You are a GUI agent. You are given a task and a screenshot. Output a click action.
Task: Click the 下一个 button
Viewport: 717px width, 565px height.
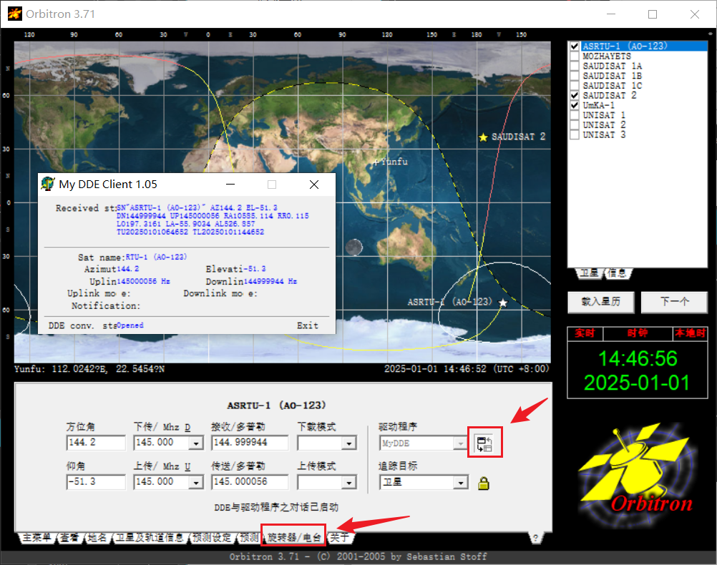click(674, 302)
